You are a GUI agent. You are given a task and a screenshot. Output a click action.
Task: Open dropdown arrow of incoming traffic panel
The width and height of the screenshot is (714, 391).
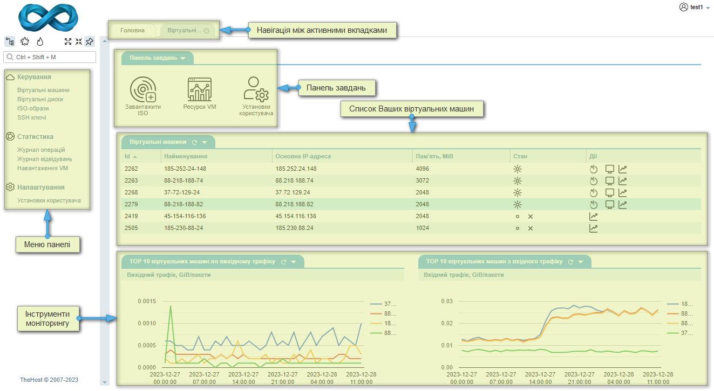coord(581,262)
